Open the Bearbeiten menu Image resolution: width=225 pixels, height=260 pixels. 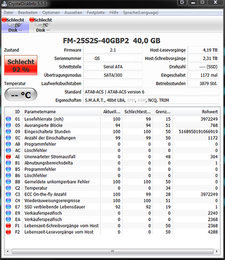pyautogui.click(x=27, y=13)
